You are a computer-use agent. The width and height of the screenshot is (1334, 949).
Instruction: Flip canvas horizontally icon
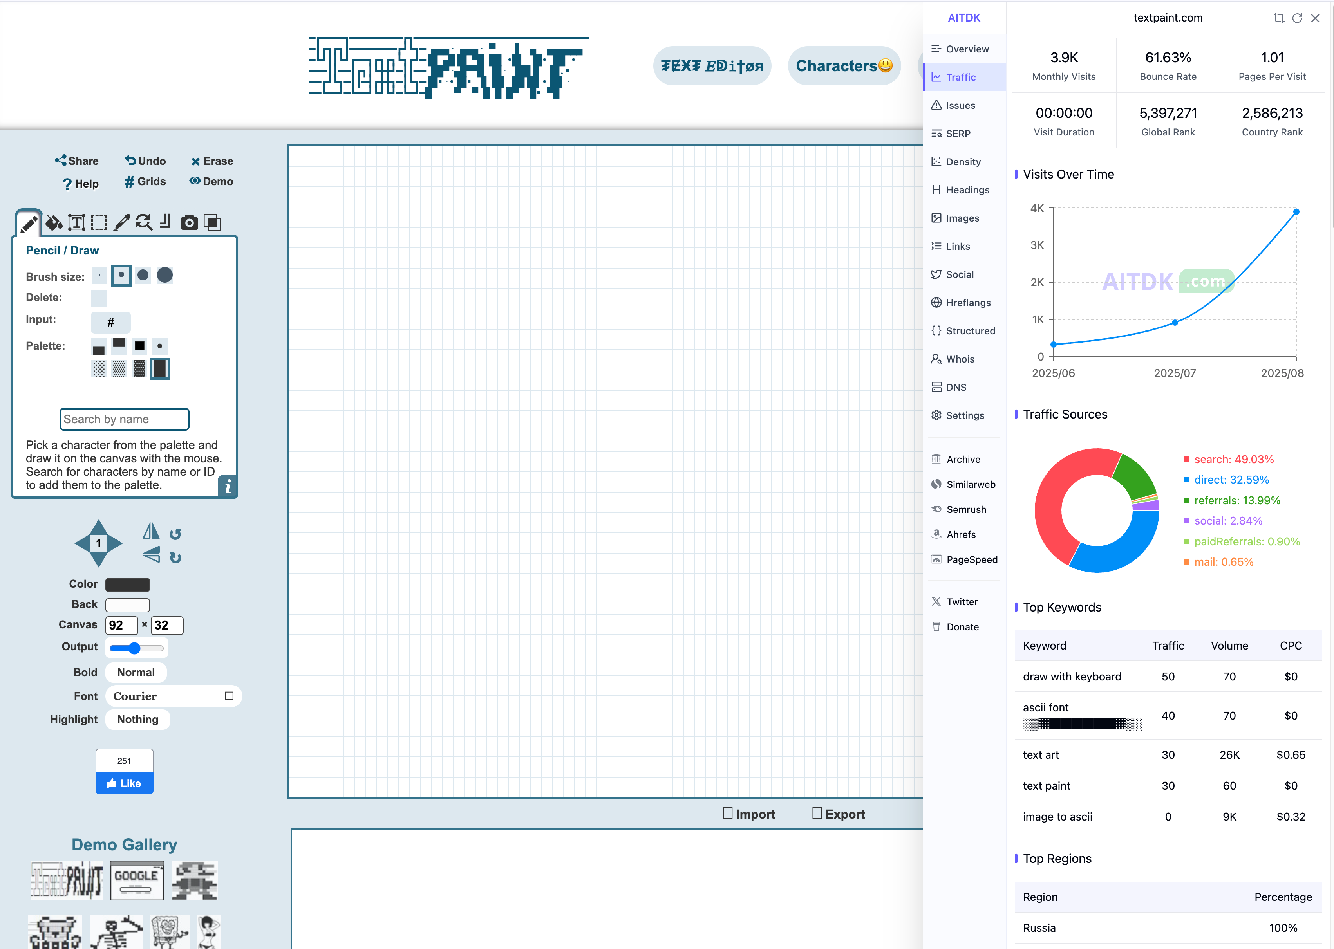click(151, 530)
